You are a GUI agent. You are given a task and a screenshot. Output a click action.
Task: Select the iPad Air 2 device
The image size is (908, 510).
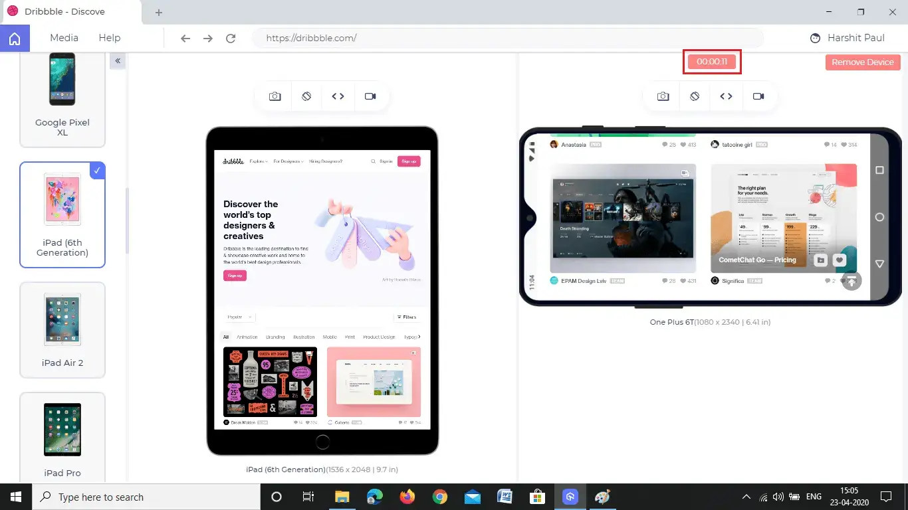[x=62, y=330]
